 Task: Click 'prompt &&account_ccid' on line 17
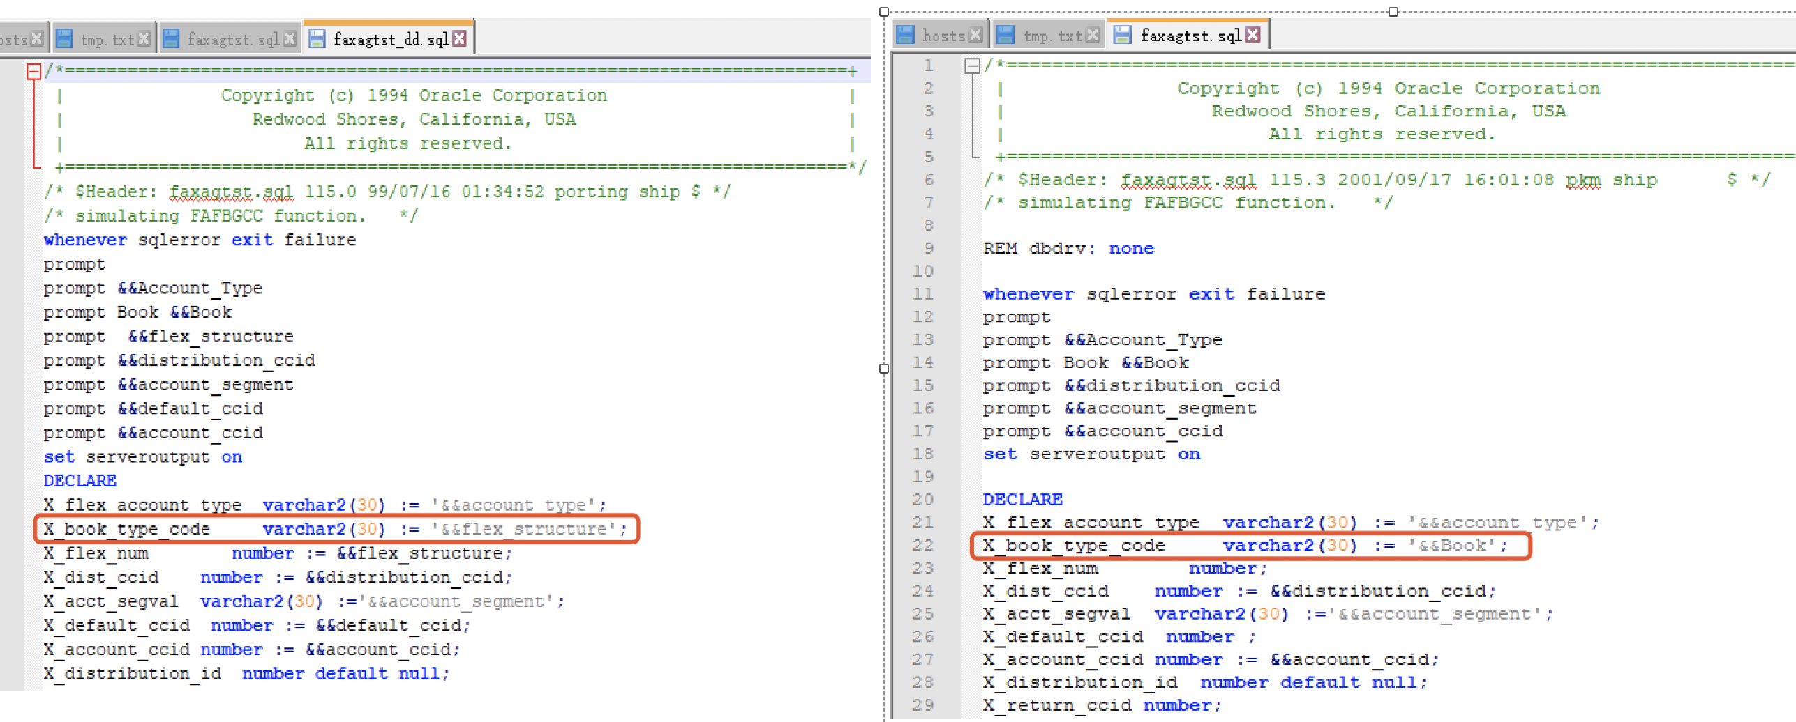tap(1102, 431)
